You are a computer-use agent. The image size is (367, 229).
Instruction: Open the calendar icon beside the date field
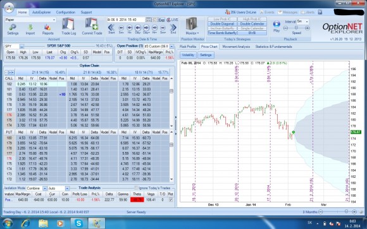coord(149,20)
